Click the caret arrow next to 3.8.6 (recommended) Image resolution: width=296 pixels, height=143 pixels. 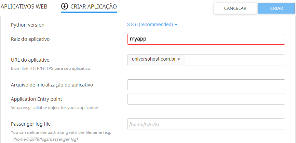coord(176,25)
